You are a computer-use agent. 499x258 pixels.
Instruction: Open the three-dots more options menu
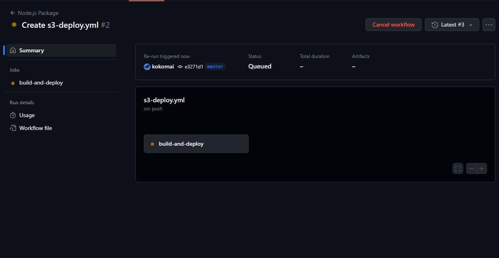[x=489, y=25]
